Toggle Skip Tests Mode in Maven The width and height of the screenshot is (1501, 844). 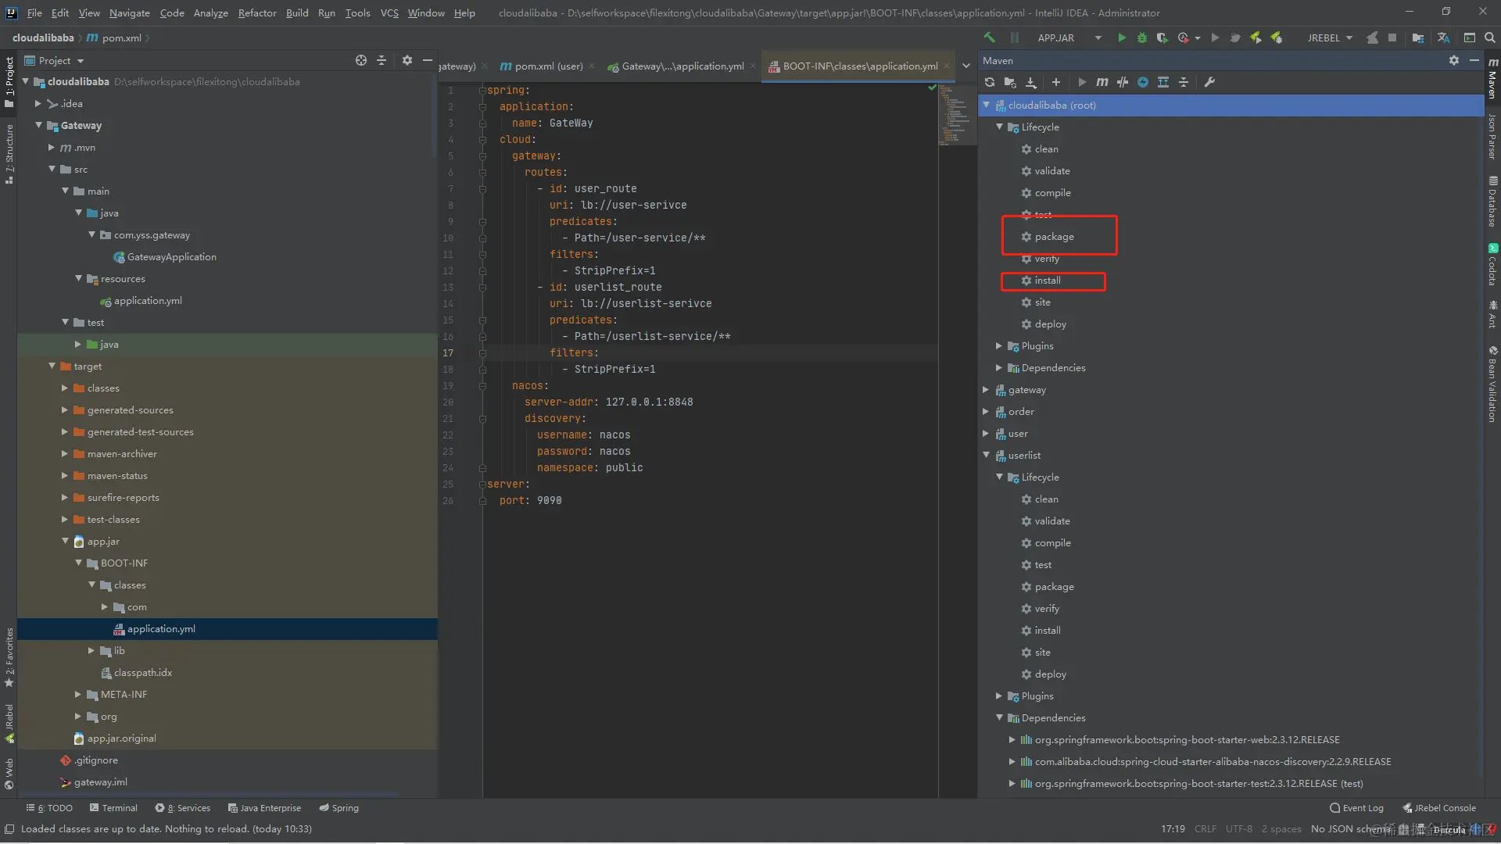1143,82
